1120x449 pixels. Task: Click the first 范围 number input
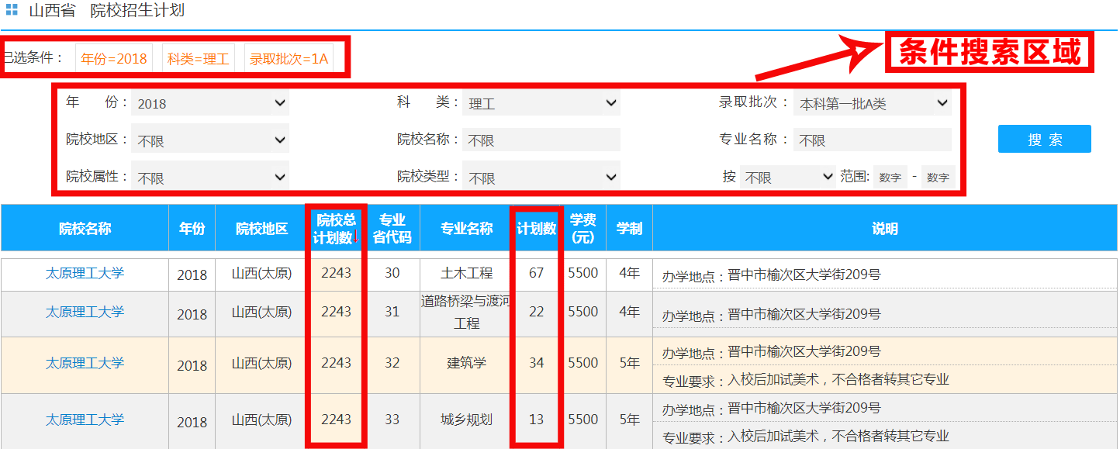(x=890, y=178)
